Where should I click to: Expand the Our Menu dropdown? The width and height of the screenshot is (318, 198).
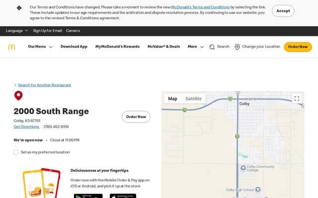coord(40,47)
